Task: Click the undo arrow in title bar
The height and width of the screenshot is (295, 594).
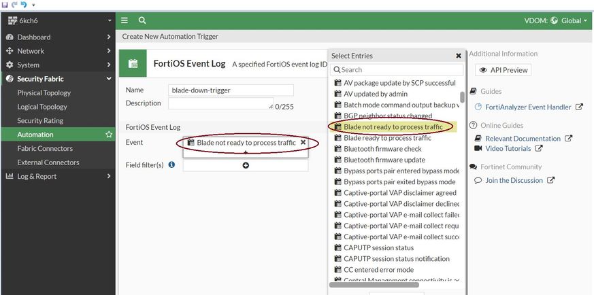Action: tap(24, 5)
